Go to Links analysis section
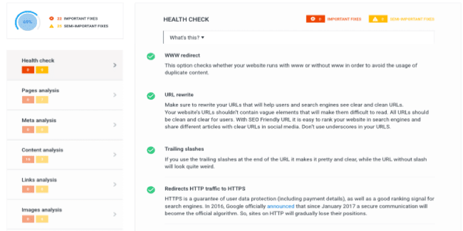The image size is (463, 231). [39, 180]
